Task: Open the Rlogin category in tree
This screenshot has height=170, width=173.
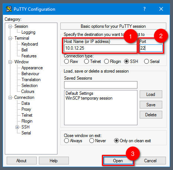Action: [x=27, y=121]
